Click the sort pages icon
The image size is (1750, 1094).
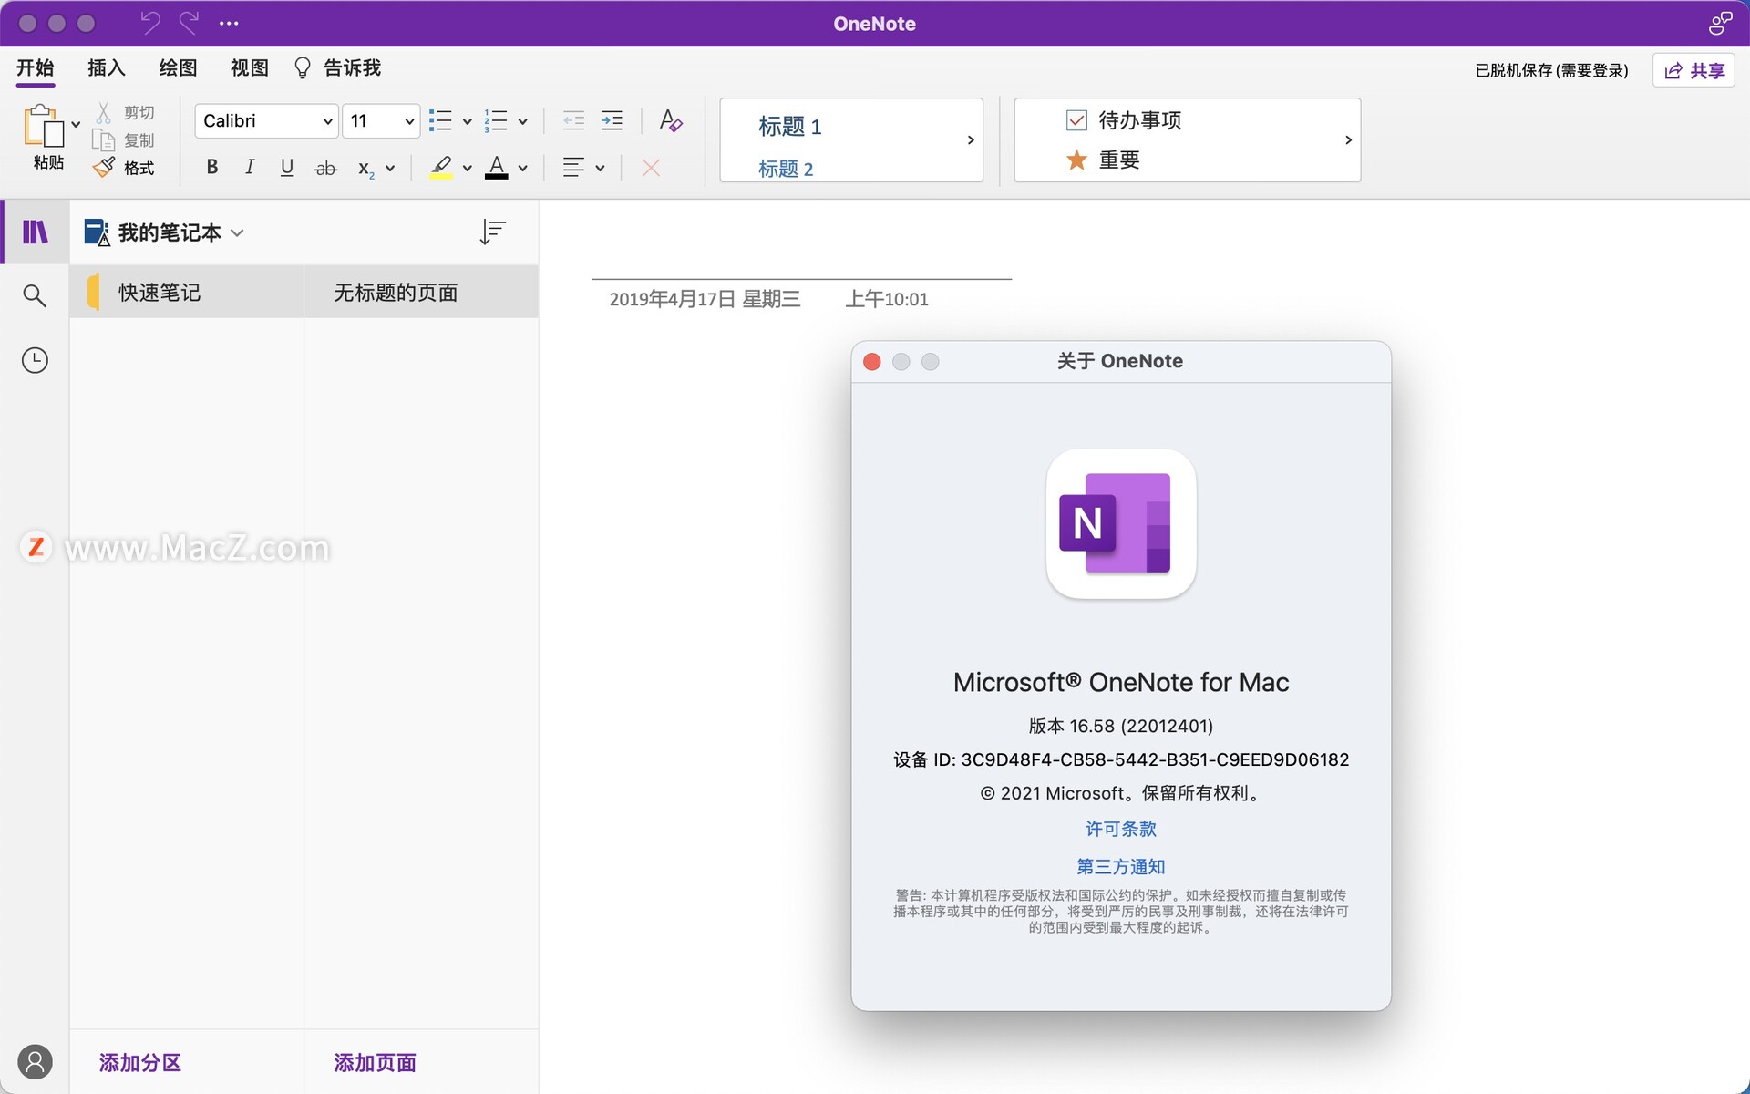[492, 232]
